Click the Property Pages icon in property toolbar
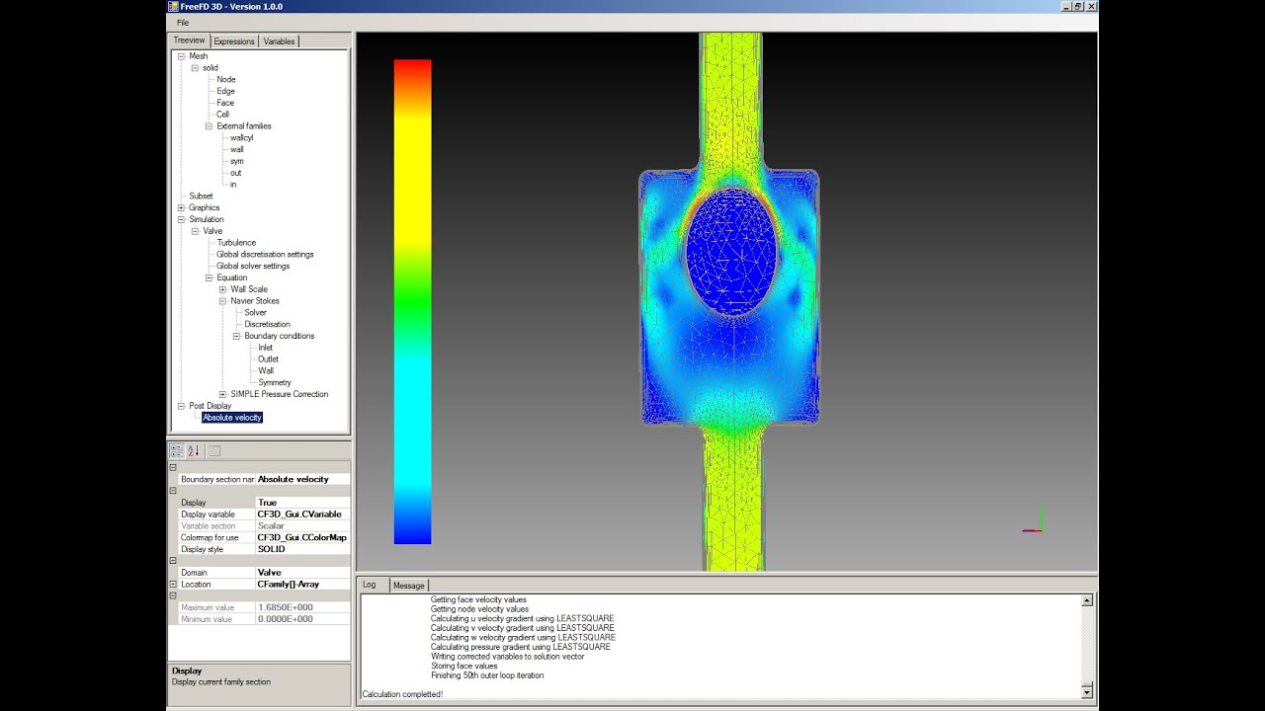This screenshot has height=711, width=1265. 214,450
